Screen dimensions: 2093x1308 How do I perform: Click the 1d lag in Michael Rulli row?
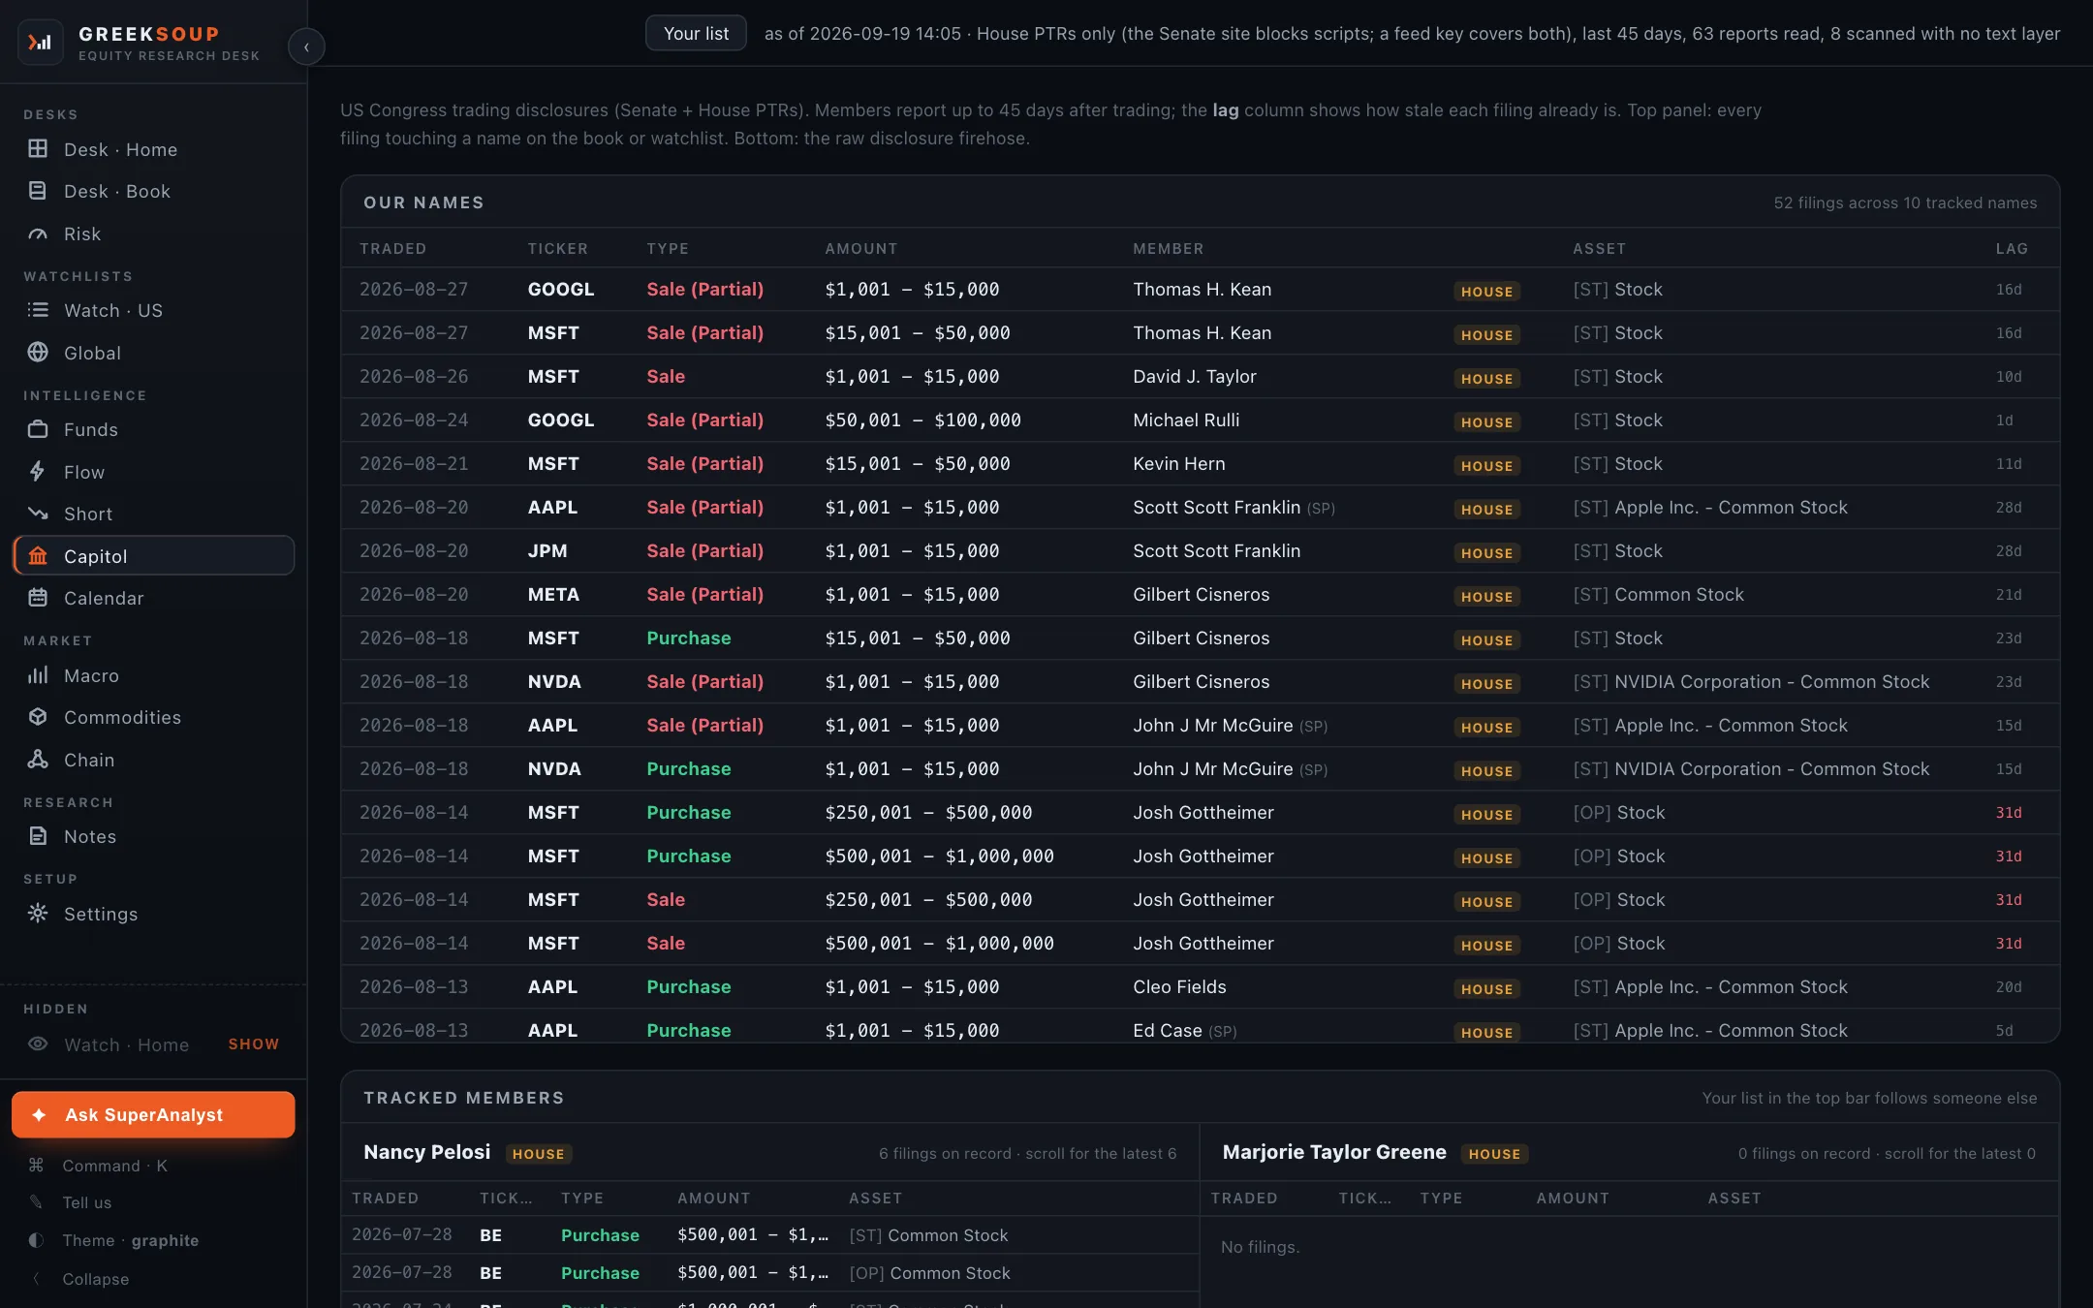point(2004,420)
